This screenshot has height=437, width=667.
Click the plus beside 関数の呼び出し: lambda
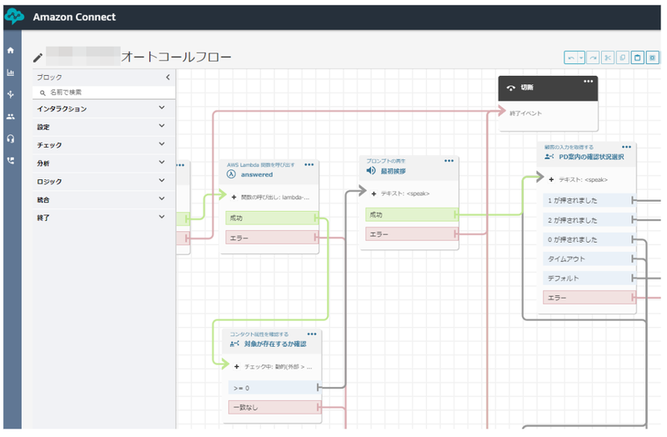234,197
